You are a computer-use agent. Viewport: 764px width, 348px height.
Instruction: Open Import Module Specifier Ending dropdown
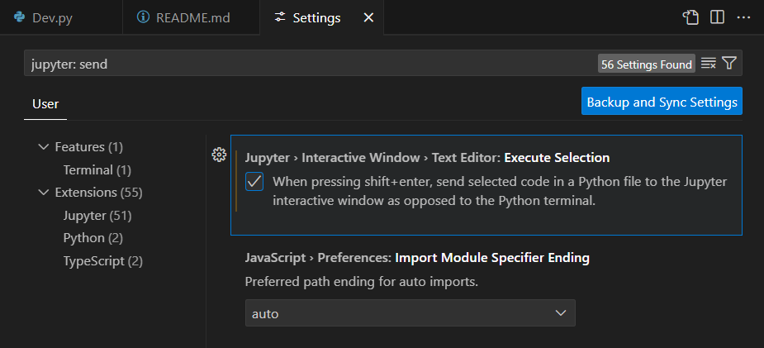click(x=410, y=313)
